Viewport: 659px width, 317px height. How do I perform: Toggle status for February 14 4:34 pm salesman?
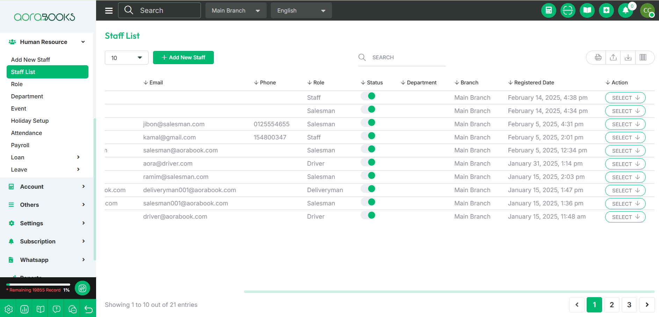[368, 110]
